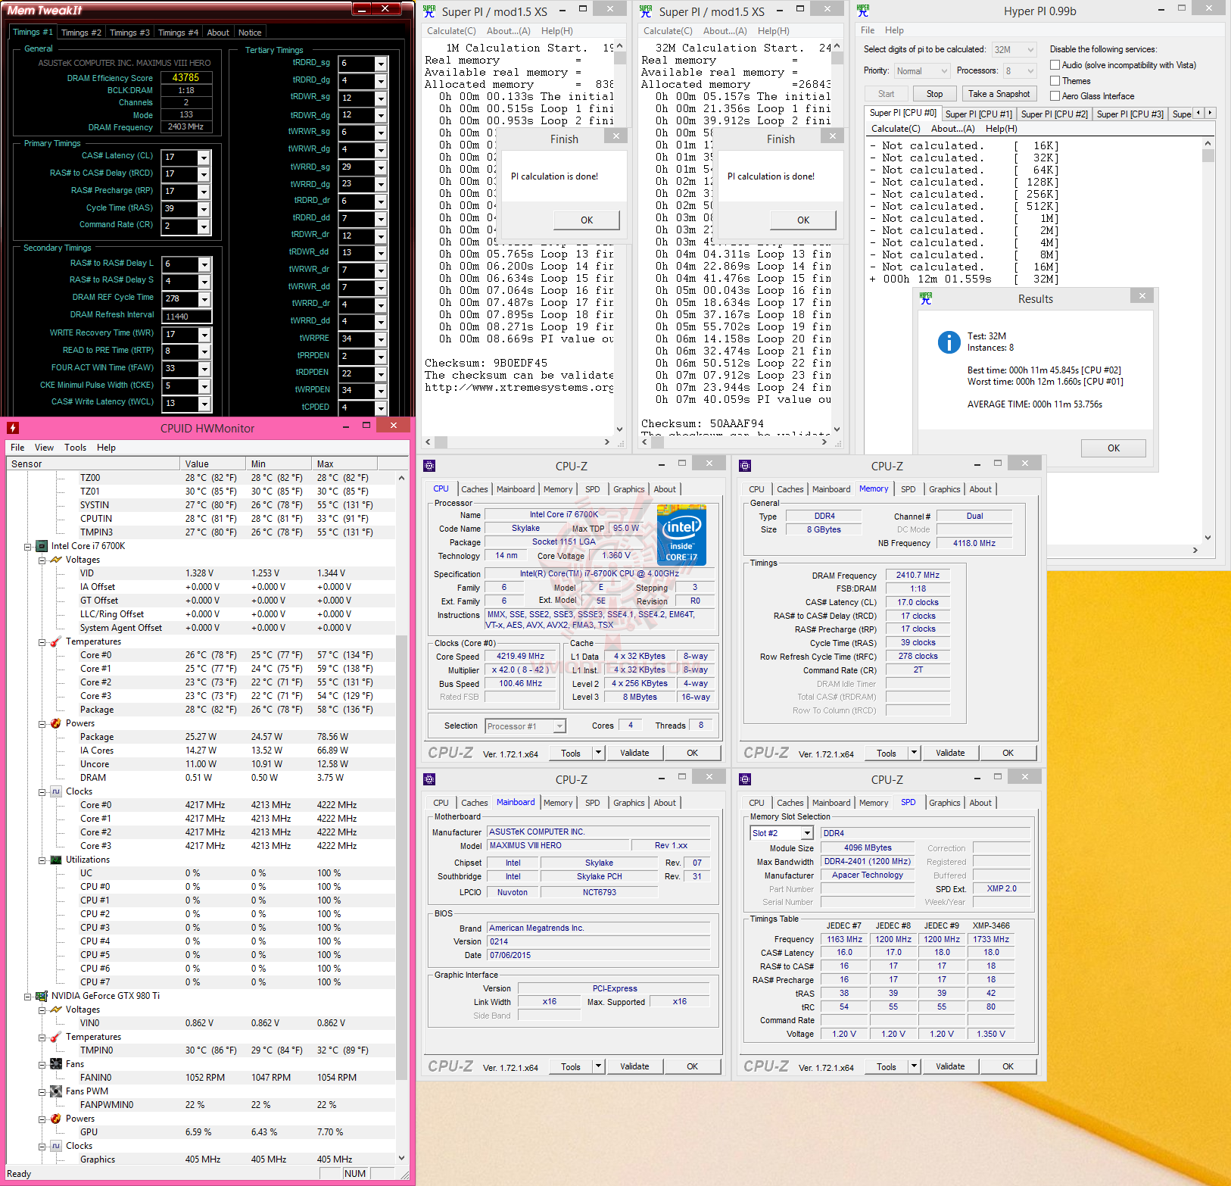
Task: Click the CPU-Z chip icon in the CPU tab window's title bar
Action: [429, 466]
